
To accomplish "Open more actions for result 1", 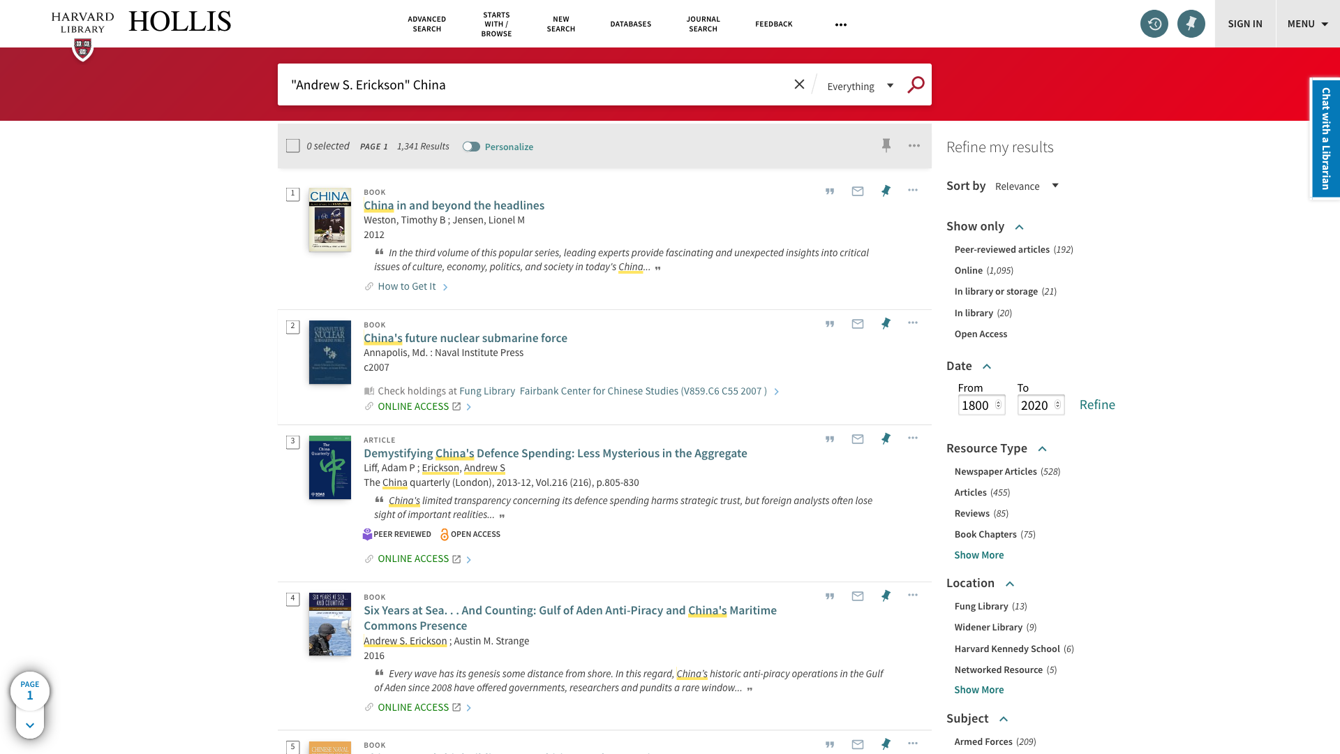I will 913,190.
